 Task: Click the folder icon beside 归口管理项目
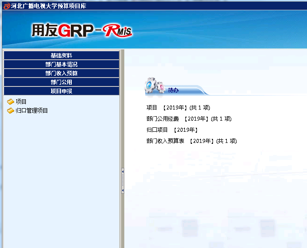[10, 110]
